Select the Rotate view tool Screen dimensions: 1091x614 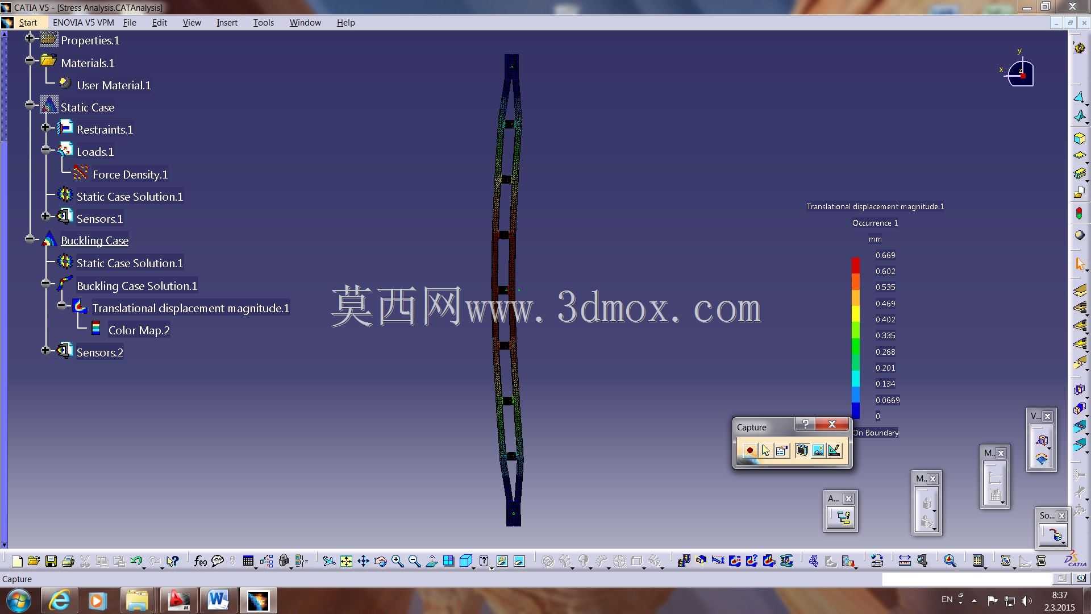(x=380, y=562)
